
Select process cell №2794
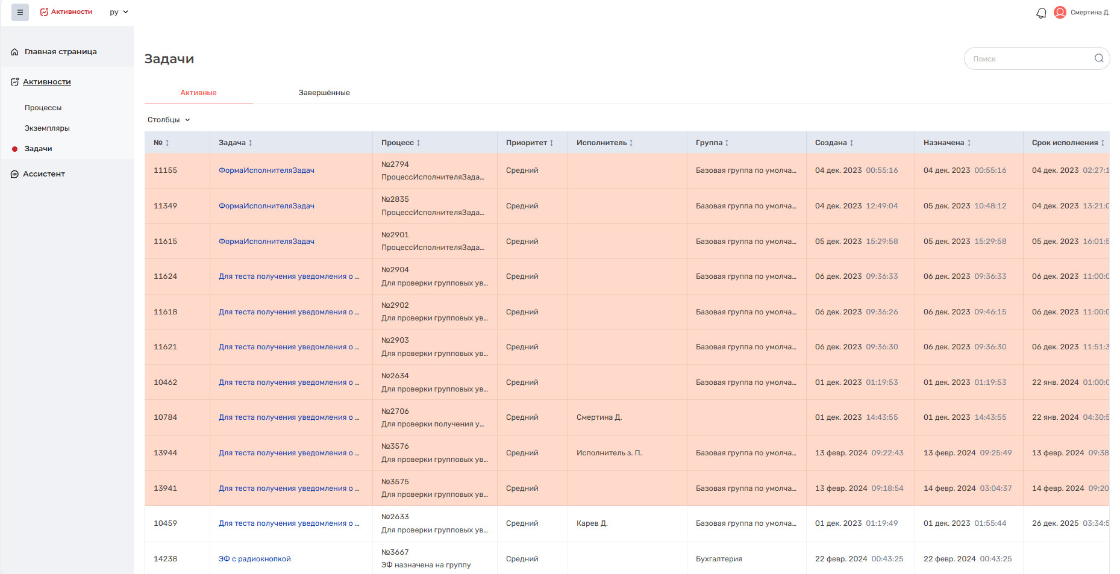coord(434,170)
